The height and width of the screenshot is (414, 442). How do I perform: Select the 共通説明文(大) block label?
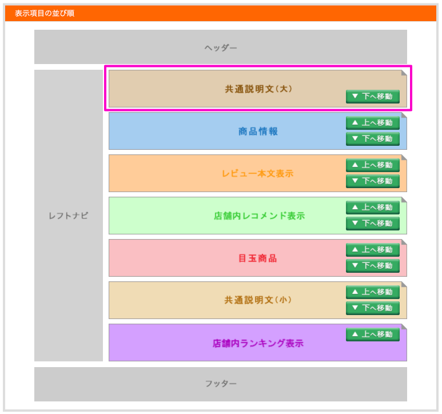[258, 89]
